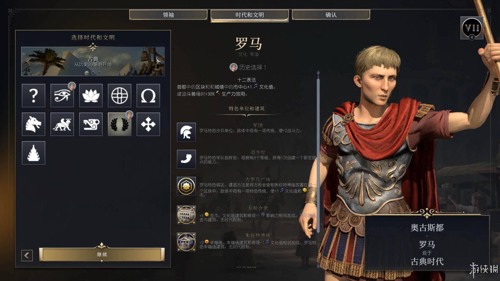Select the first age page dot

click(87, 73)
